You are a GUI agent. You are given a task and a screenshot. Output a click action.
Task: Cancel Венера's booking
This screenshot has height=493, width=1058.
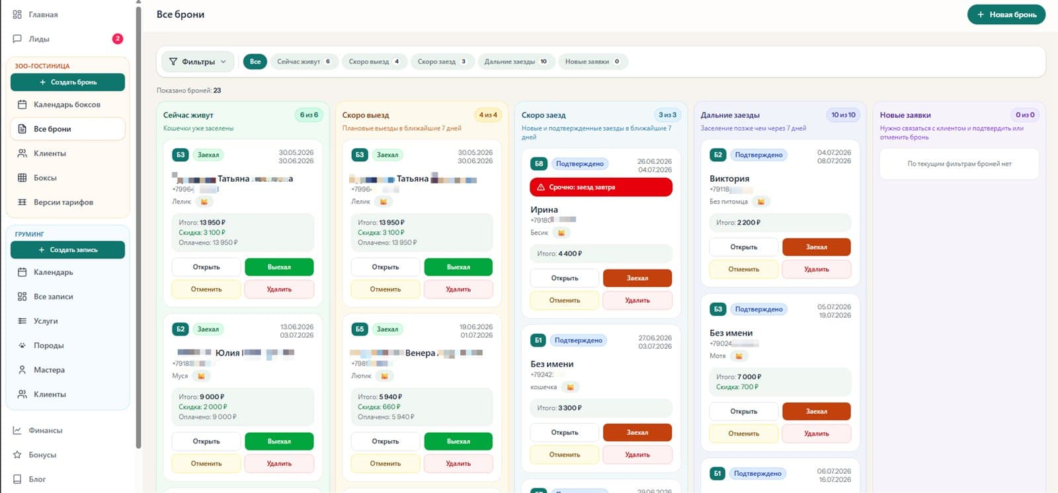point(386,464)
